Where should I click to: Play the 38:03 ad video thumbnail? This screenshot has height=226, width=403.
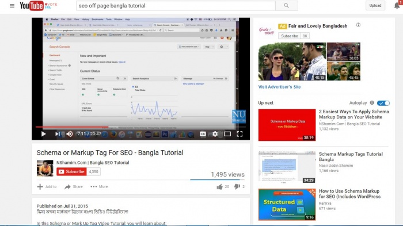pyautogui.click(x=344, y=52)
